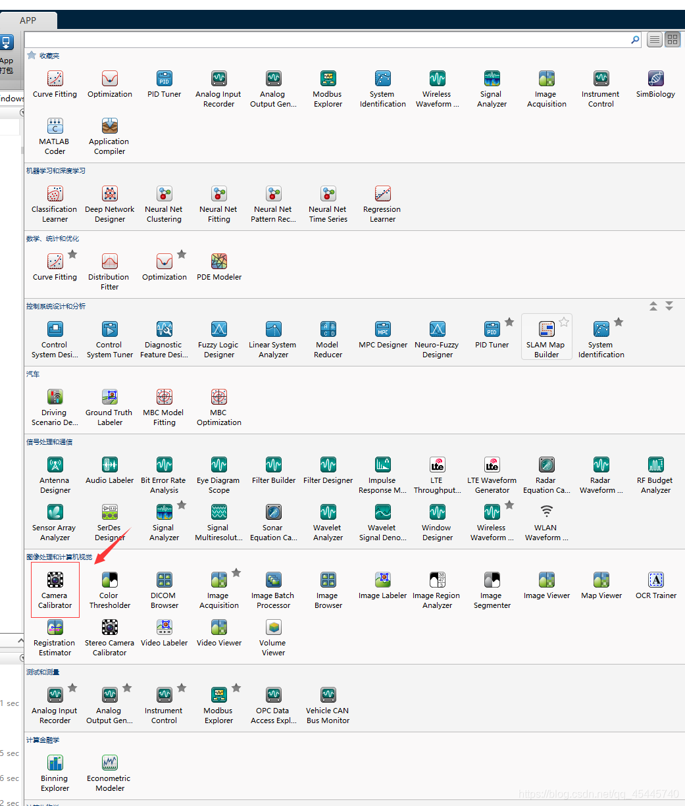
Task: Open the Deep Network Designer app
Action: (x=110, y=203)
